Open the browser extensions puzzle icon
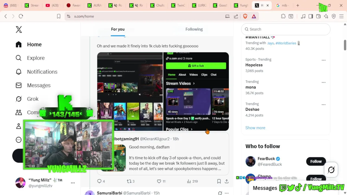Viewport: 347px width, 195px height. click(x=283, y=16)
